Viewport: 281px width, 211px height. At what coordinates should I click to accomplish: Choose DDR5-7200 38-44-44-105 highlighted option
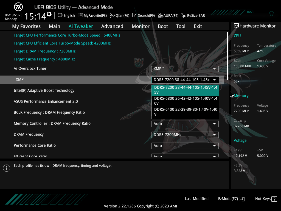click(185, 90)
